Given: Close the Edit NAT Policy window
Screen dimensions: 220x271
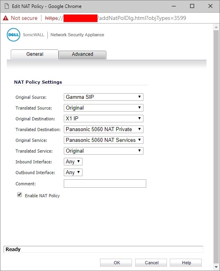Looking at the screenshot, I should click(210, 6).
